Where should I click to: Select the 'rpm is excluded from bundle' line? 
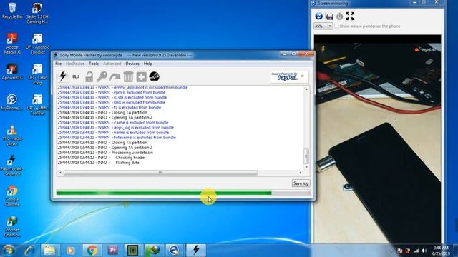pyautogui.click(x=112, y=92)
